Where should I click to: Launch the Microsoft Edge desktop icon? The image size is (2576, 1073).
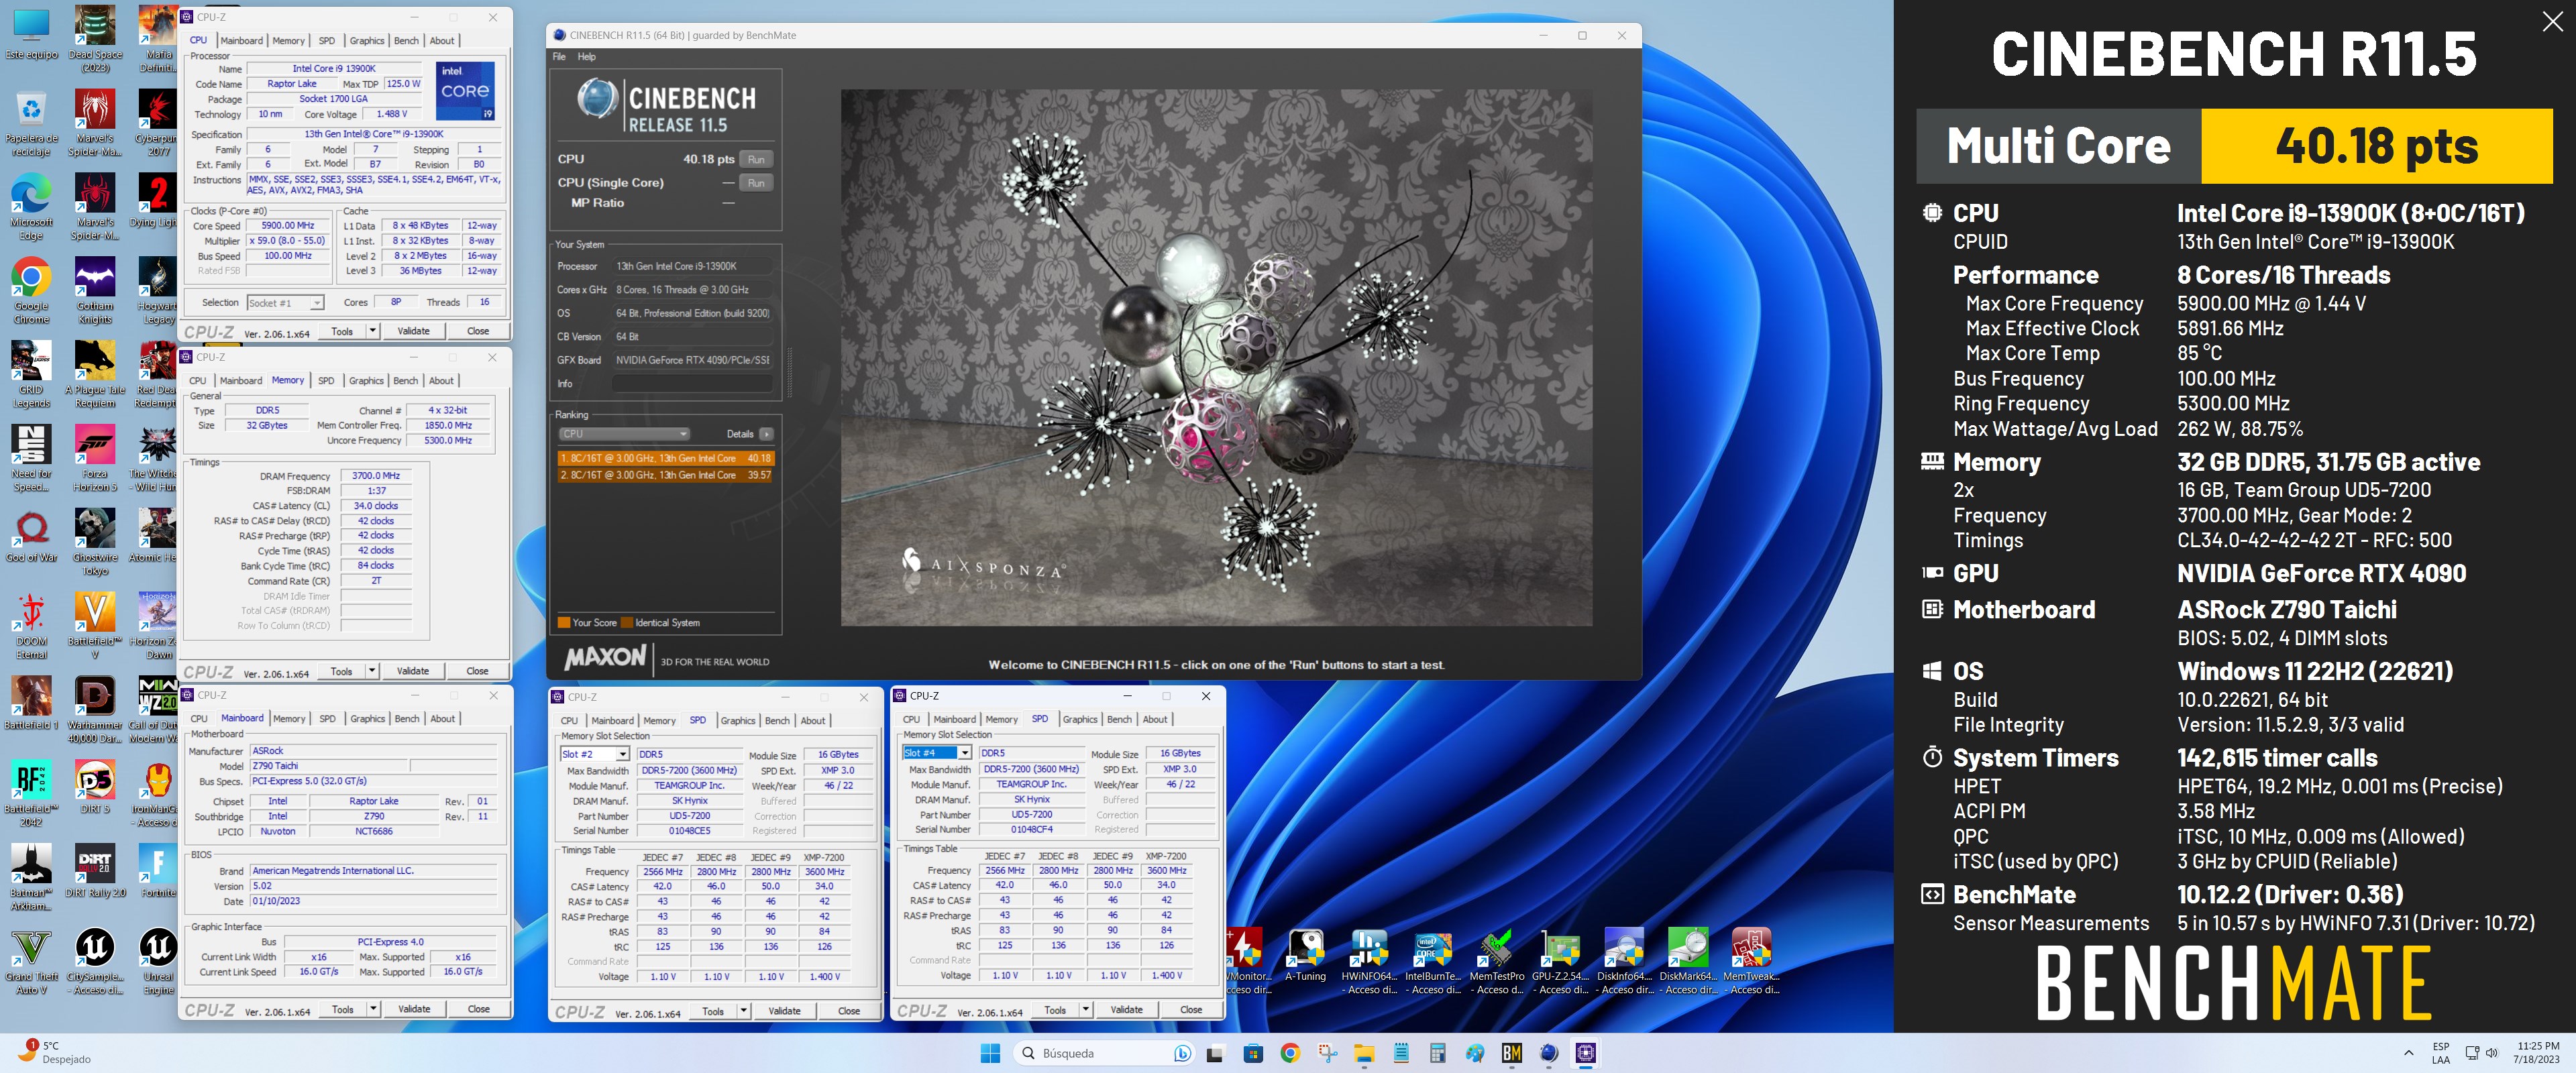click(31, 207)
